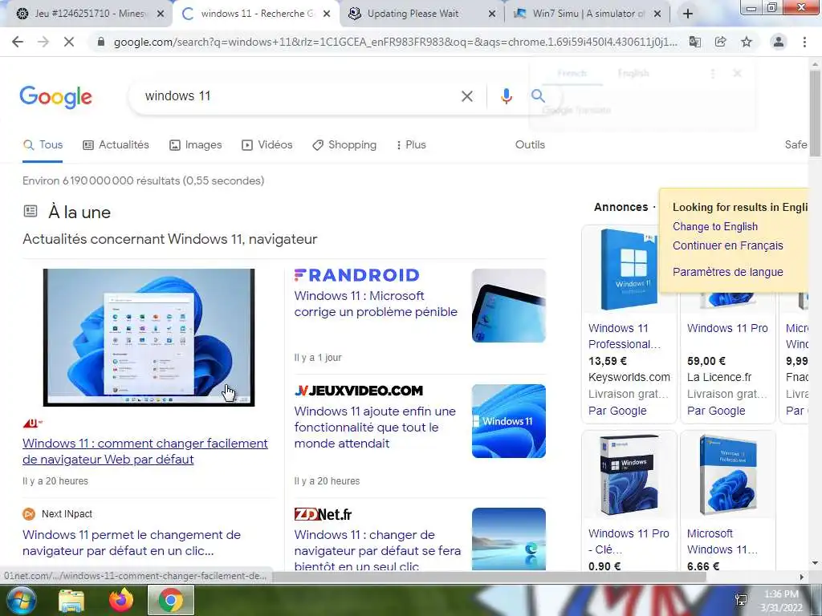Click the horizontal scrollbar right arrow
Viewport: 822px width, 616px height.
(802, 577)
